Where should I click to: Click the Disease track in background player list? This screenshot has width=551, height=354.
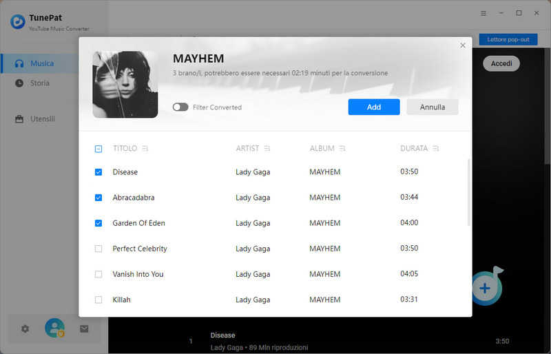point(222,335)
